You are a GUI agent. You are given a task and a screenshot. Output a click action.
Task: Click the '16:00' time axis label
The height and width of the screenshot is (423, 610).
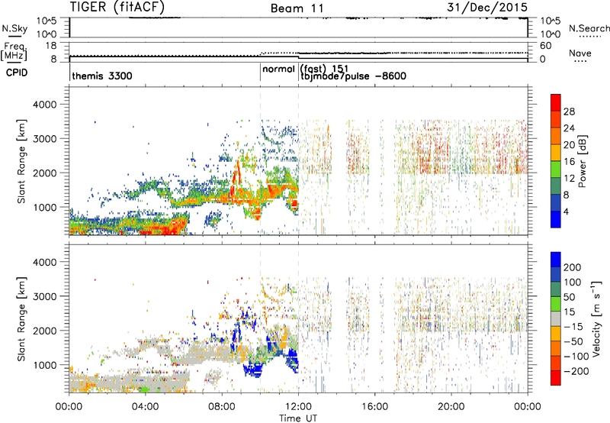coord(375,407)
